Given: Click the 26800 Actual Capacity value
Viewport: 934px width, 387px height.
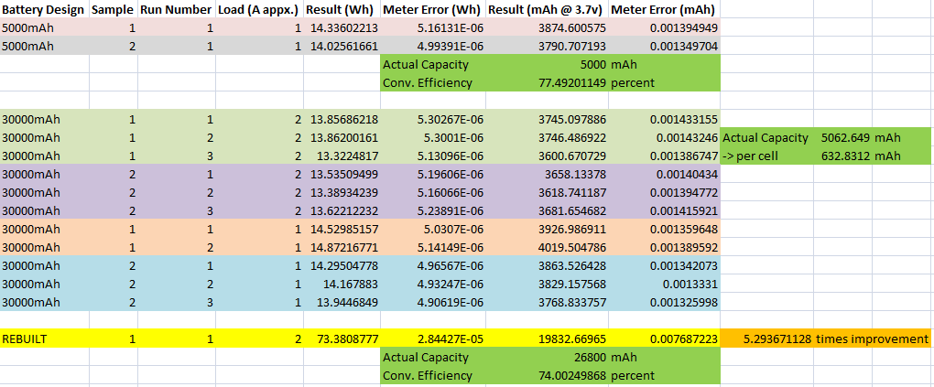Looking at the screenshot, I should (x=548, y=357).
